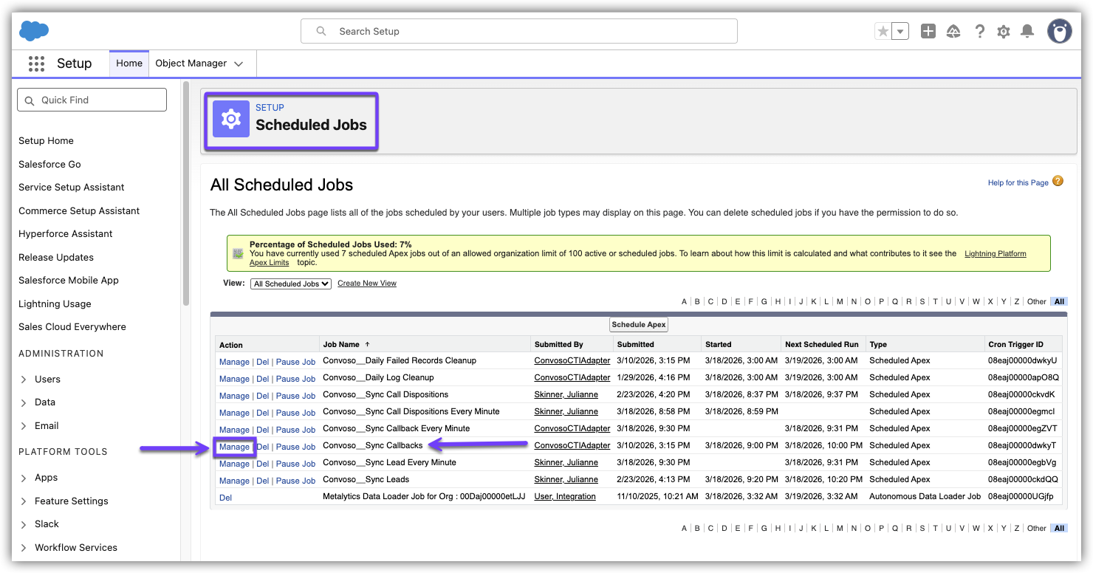Manage the Convoso__Sync Callbacks job
1093x573 pixels.
coord(234,447)
